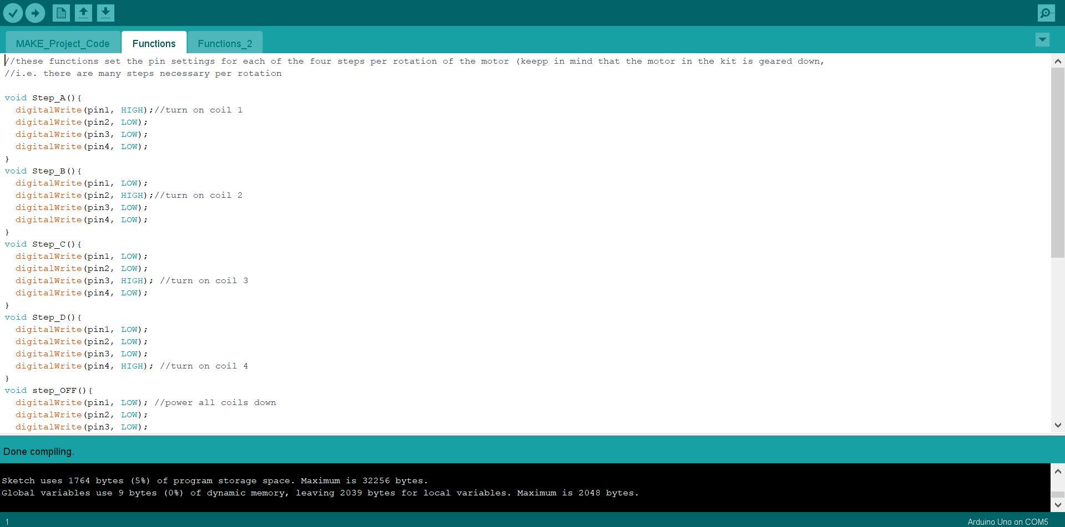Click on the void step_OFF function line
The height and width of the screenshot is (527, 1065).
tap(49, 391)
